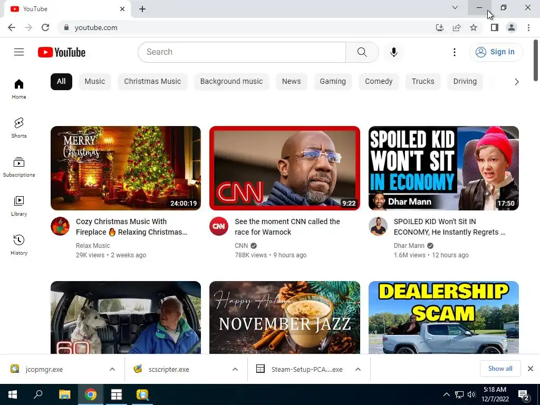Viewport: 540px width, 405px height.
Task: Reload the page
Action: [x=45, y=27]
